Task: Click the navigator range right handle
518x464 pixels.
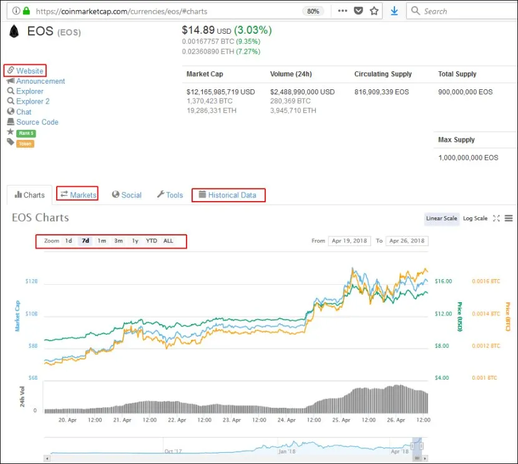Action: pyautogui.click(x=421, y=447)
